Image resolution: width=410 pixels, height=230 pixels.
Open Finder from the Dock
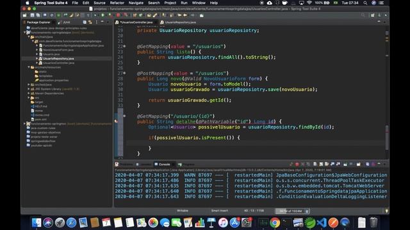click(37, 223)
